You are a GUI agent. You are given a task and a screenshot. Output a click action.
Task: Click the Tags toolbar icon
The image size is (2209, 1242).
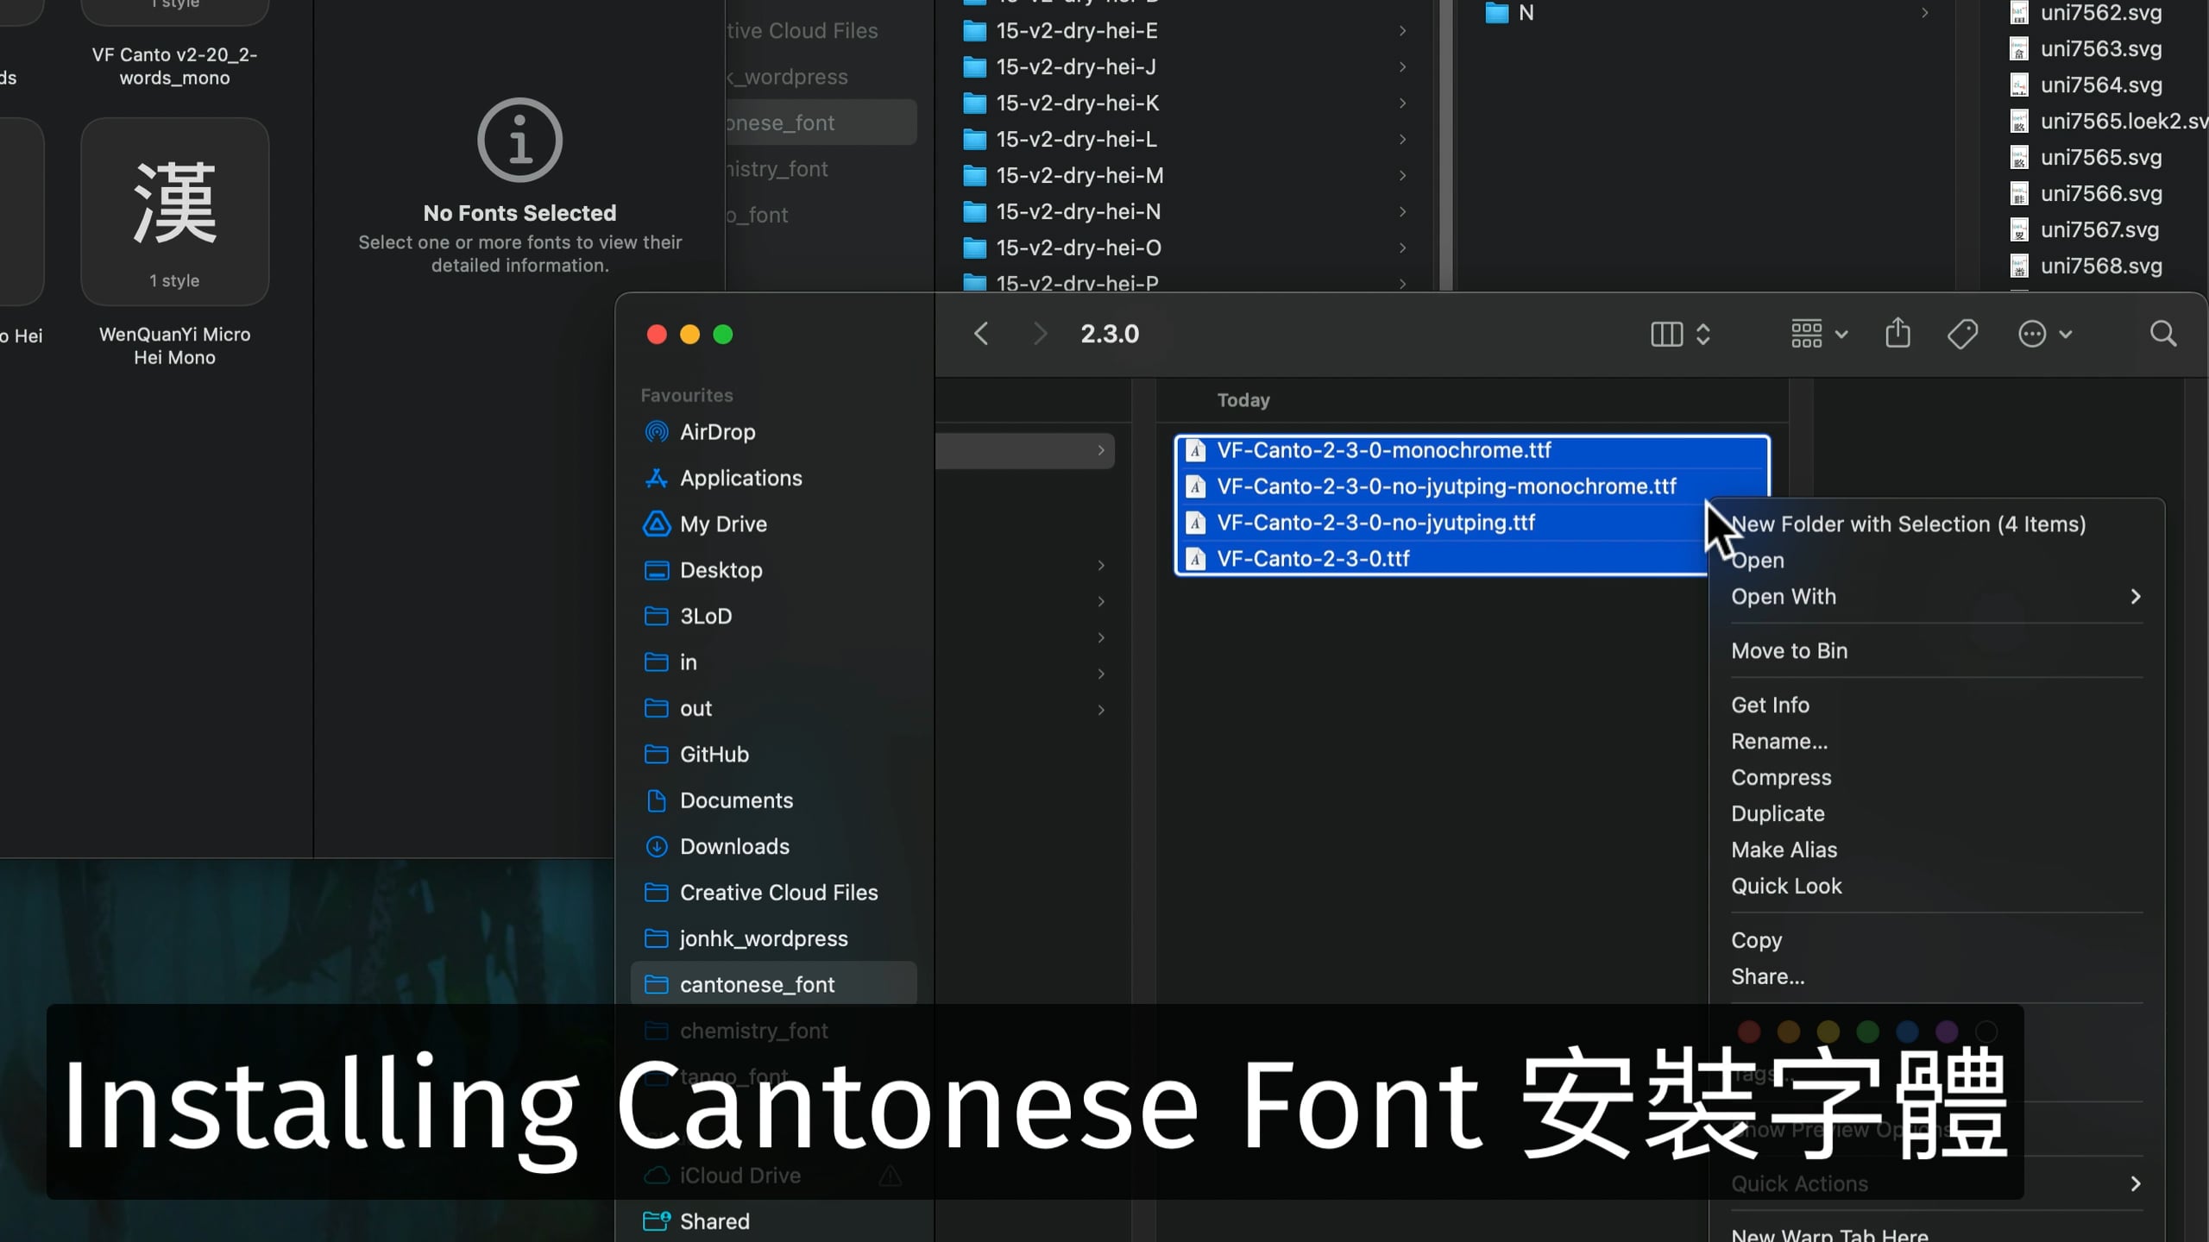tap(1962, 334)
